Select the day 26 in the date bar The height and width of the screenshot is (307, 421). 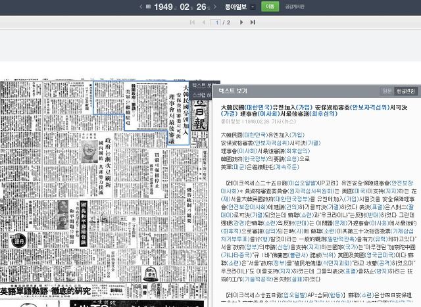point(201,7)
